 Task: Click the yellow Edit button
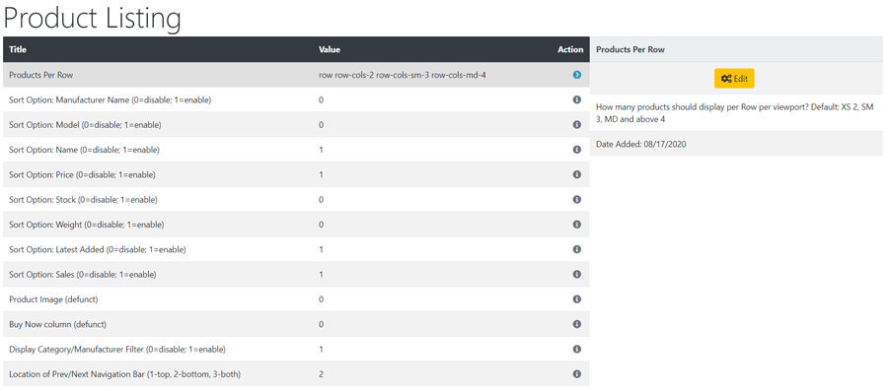734,79
